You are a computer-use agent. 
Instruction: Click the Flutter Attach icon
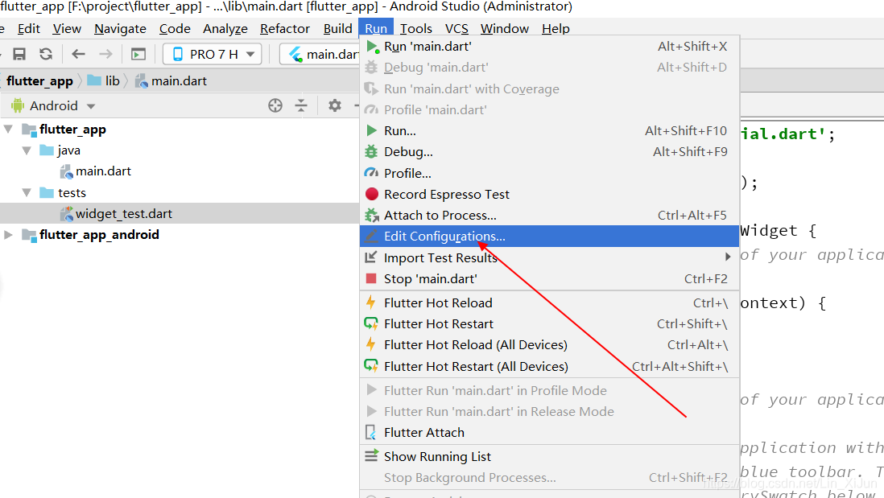click(371, 432)
